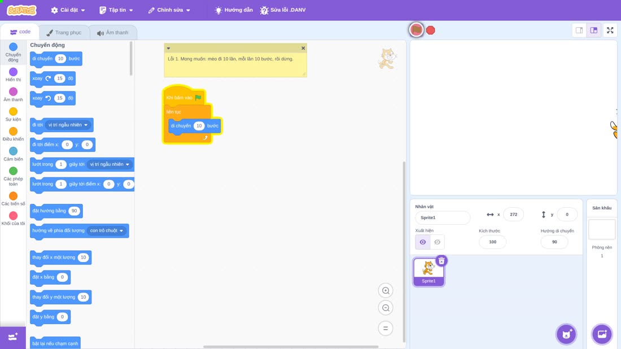Image resolution: width=621 pixels, height=349 pixels.
Task: Open the Tập tin menu
Action: point(116,10)
